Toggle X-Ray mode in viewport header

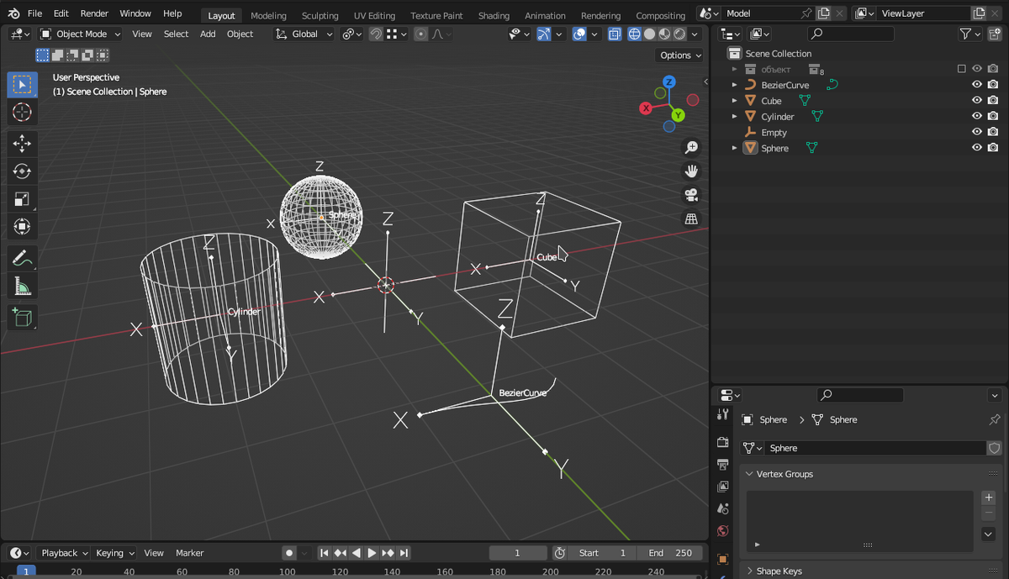coord(615,34)
